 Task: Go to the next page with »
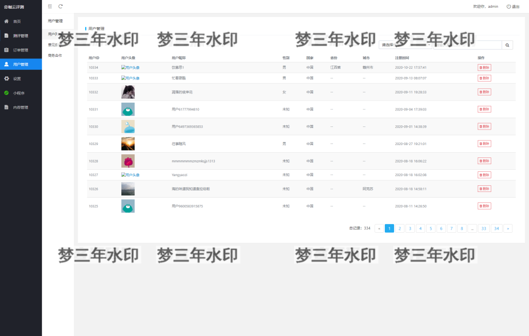point(508,229)
